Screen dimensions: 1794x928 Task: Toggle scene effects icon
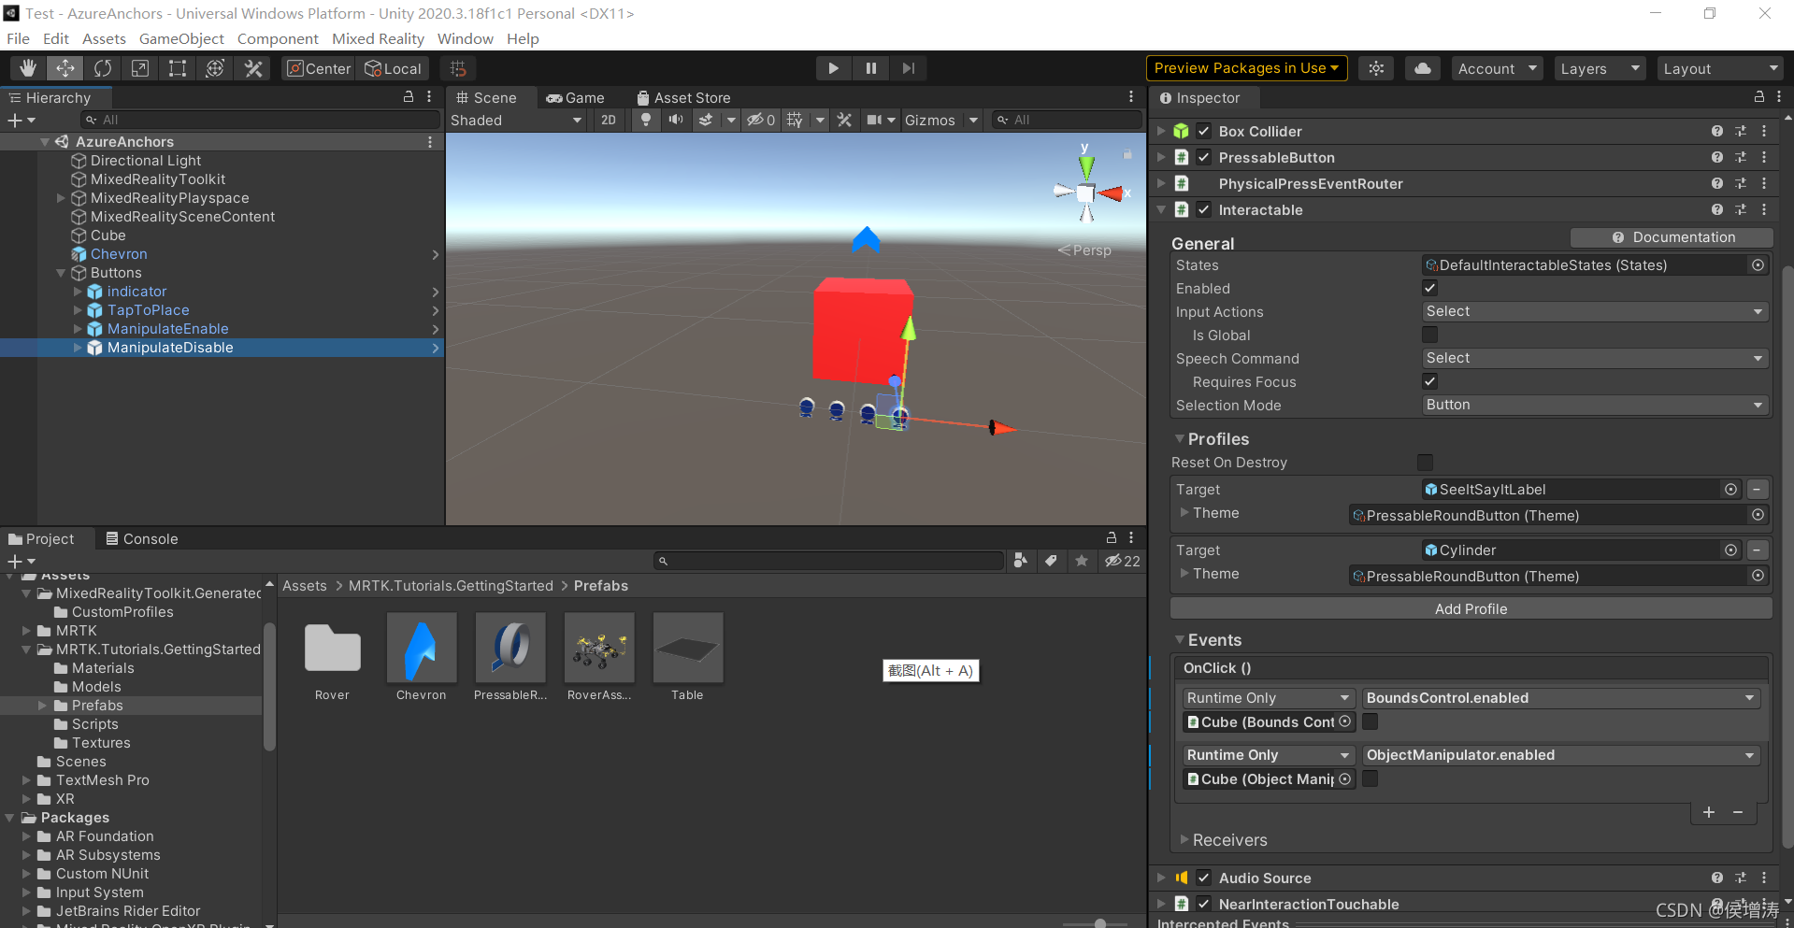(x=707, y=120)
